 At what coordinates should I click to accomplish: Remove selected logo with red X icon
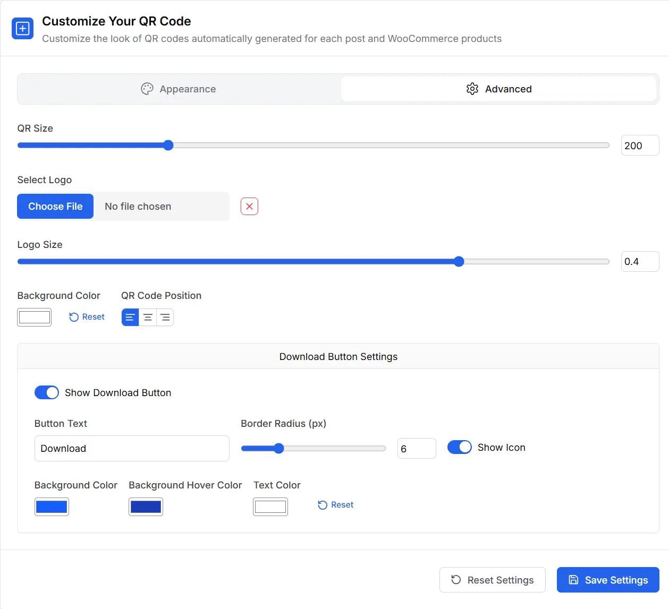pyautogui.click(x=249, y=207)
